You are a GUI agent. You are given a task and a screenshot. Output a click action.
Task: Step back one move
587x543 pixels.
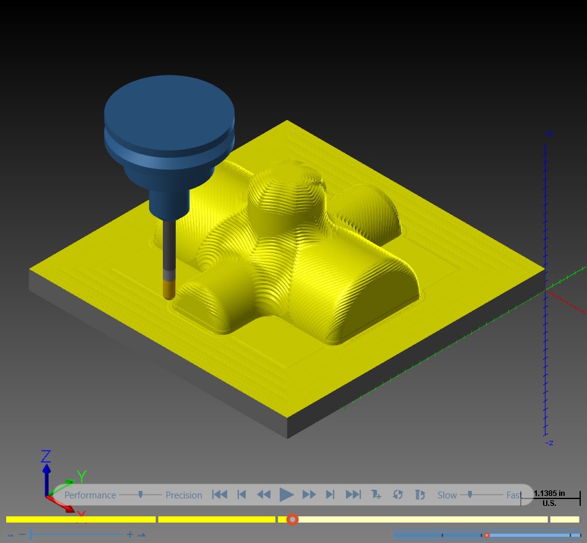[x=242, y=495]
